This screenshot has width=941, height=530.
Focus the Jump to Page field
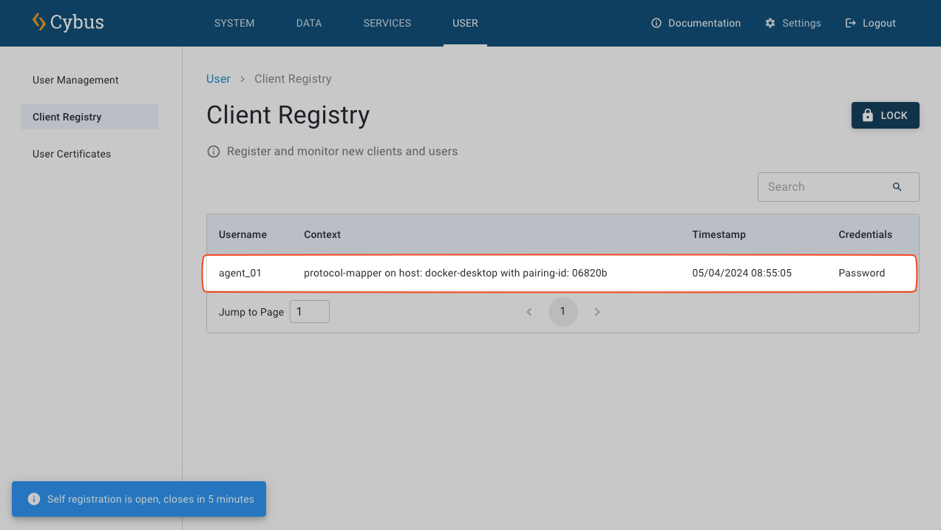[x=309, y=312]
